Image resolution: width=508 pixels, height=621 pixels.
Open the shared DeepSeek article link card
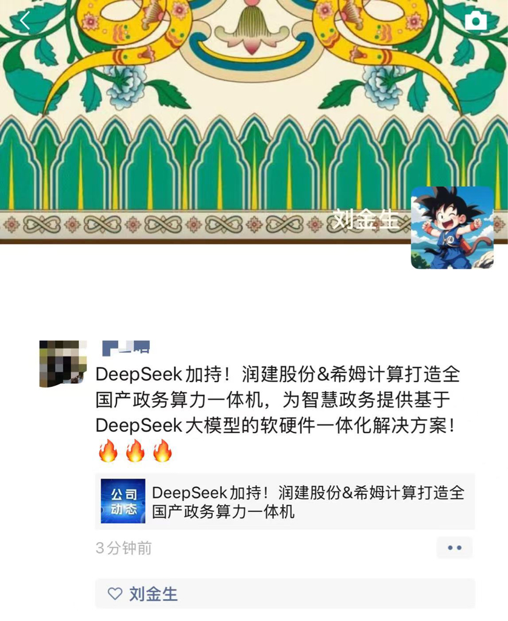click(x=285, y=502)
